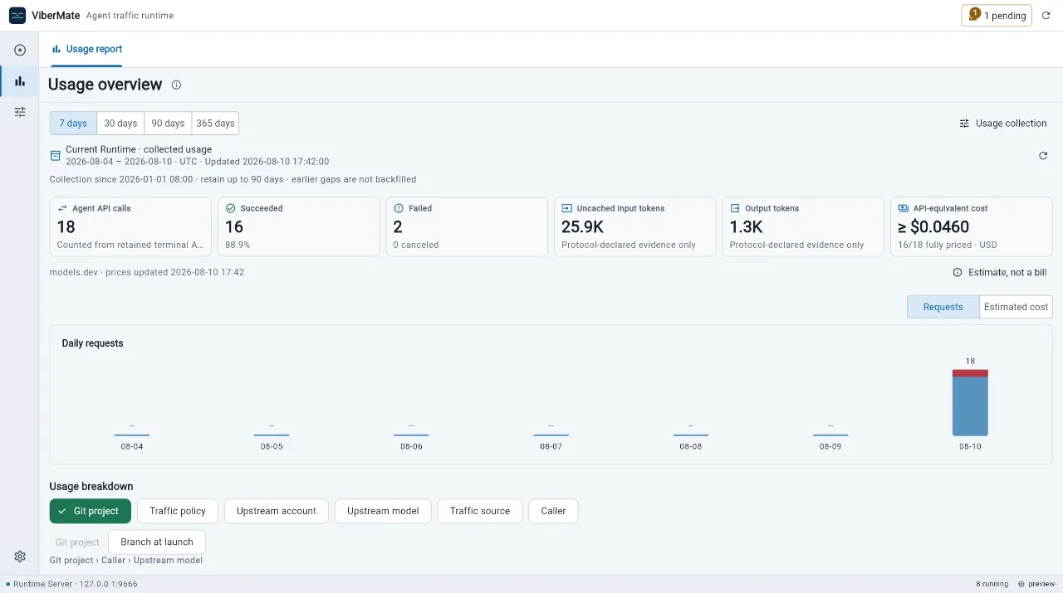Select the 30 days range
This screenshot has width=1063, height=593.
coord(120,123)
